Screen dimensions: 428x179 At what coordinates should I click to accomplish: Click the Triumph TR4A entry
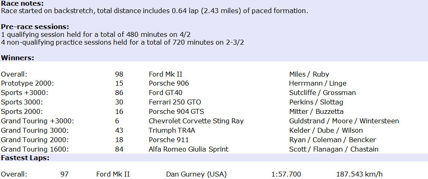click(x=172, y=130)
